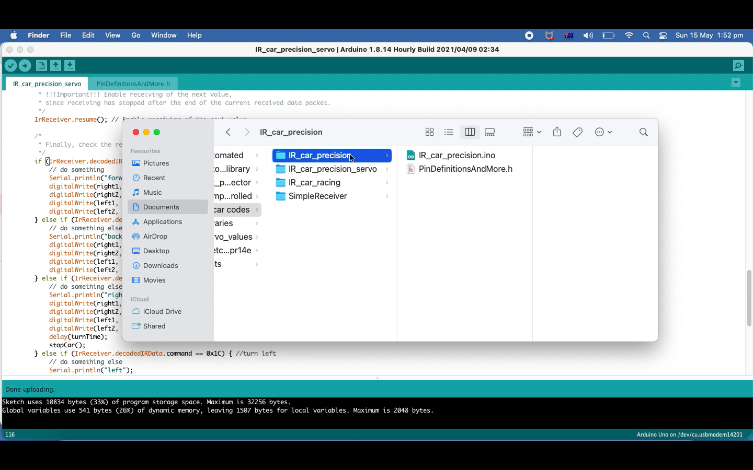Open Control Centre in menu bar

663,36
